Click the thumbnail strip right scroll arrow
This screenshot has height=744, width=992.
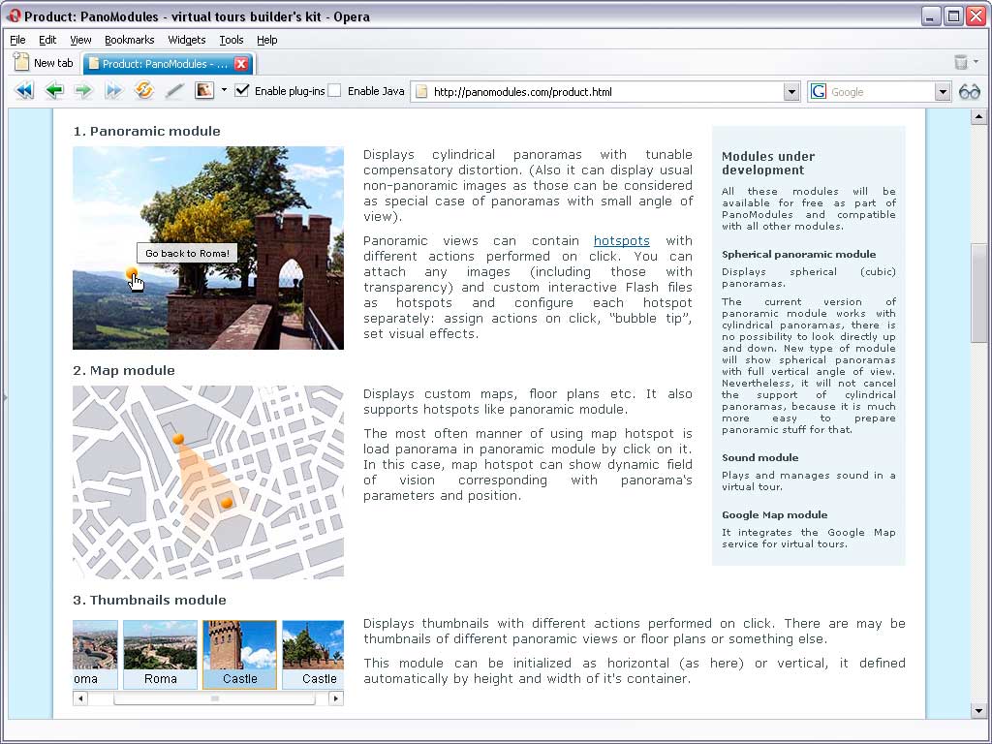pyautogui.click(x=336, y=698)
